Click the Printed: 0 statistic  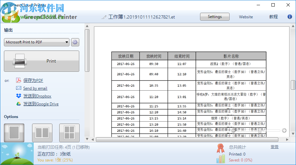[x=237, y=154]
